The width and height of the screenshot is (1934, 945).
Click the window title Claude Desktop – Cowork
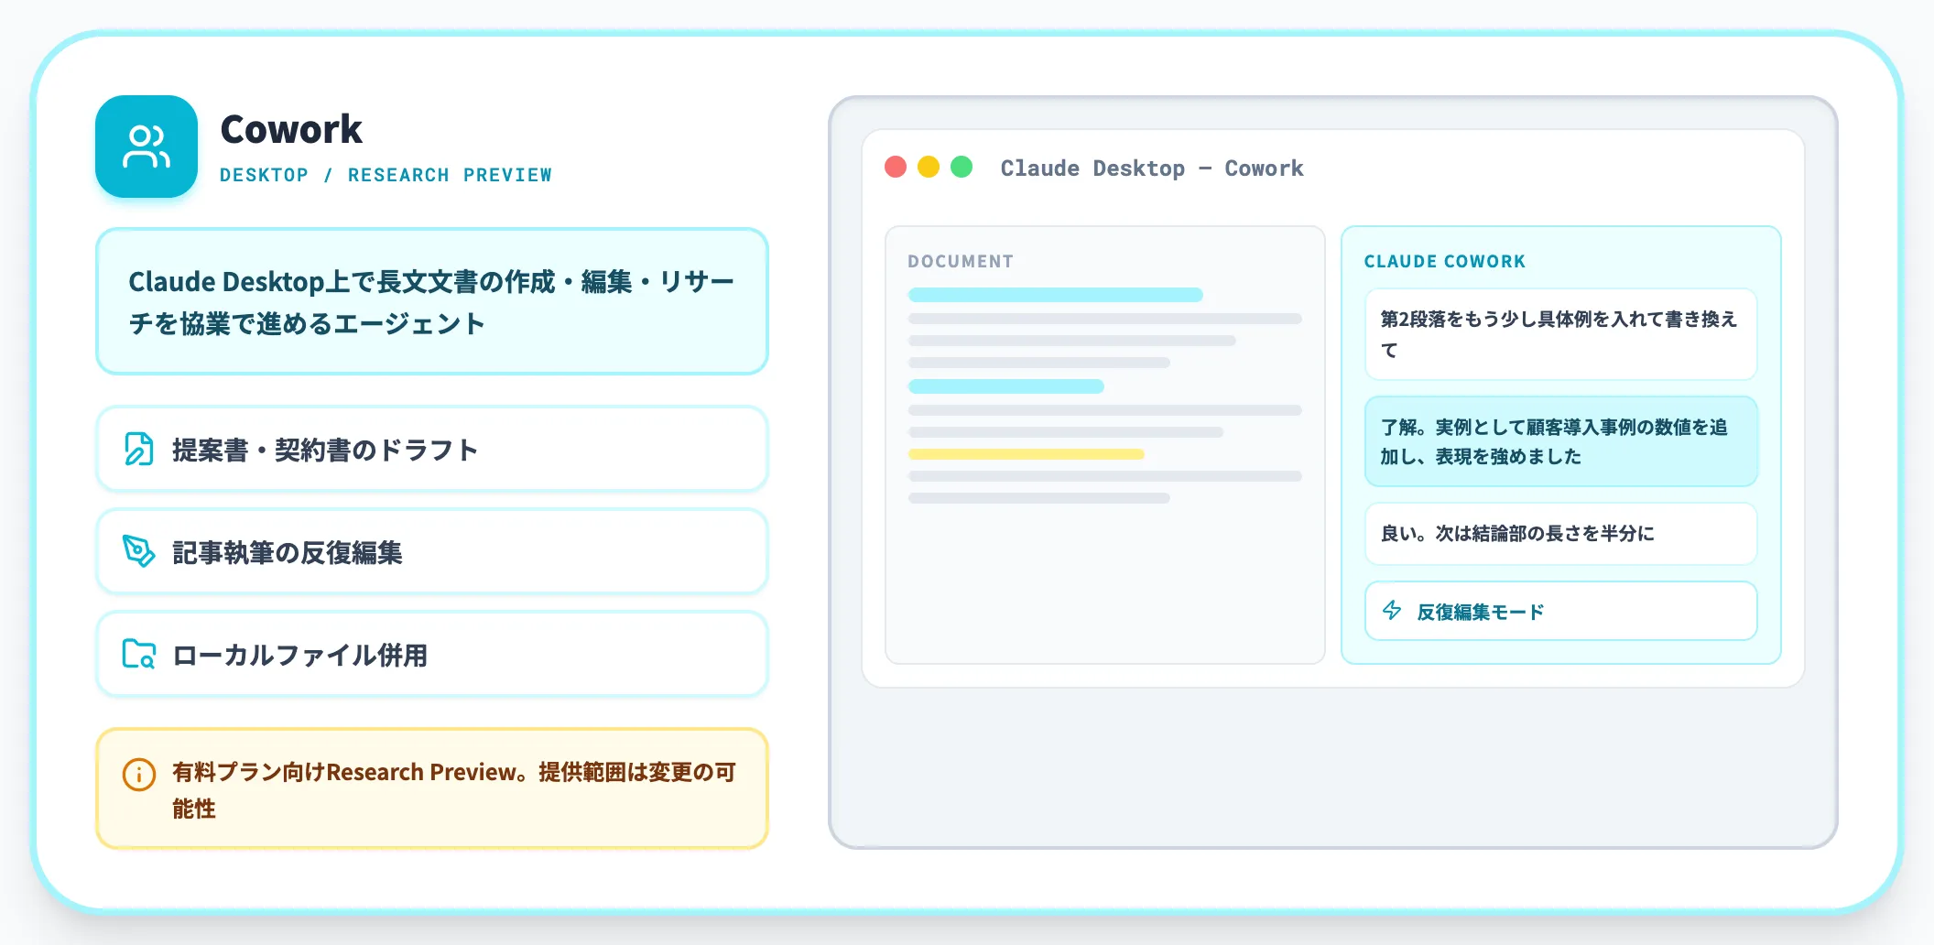click(x=1152, y=168)
